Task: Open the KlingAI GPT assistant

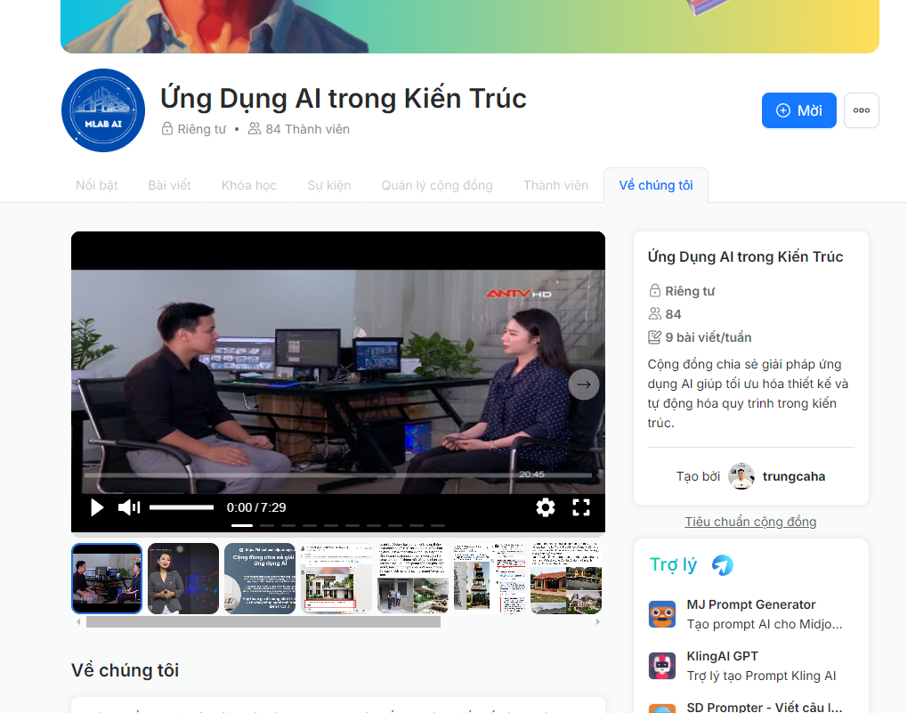Action: pyautogui.click(x=751, y=666)
